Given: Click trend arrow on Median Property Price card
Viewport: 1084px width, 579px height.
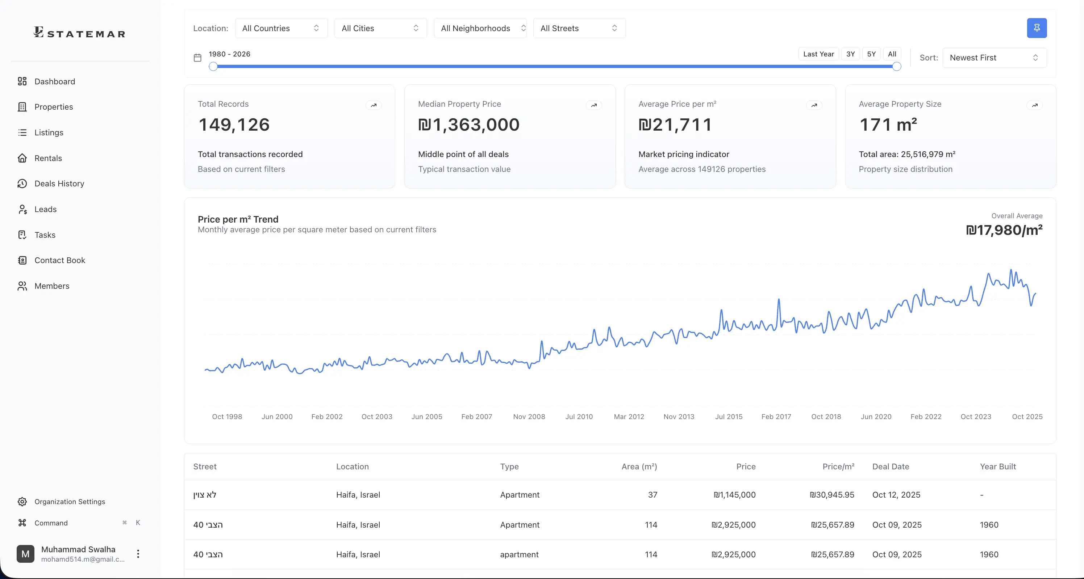Looking at the screenshot, I should (x=593, y=105).
